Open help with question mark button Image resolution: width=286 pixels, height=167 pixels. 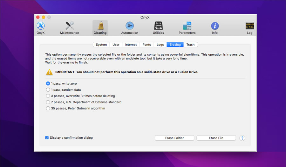pos(242,138)
